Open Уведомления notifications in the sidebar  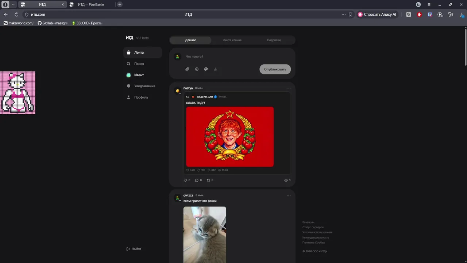pyautogui.click(x=143, y=86)
